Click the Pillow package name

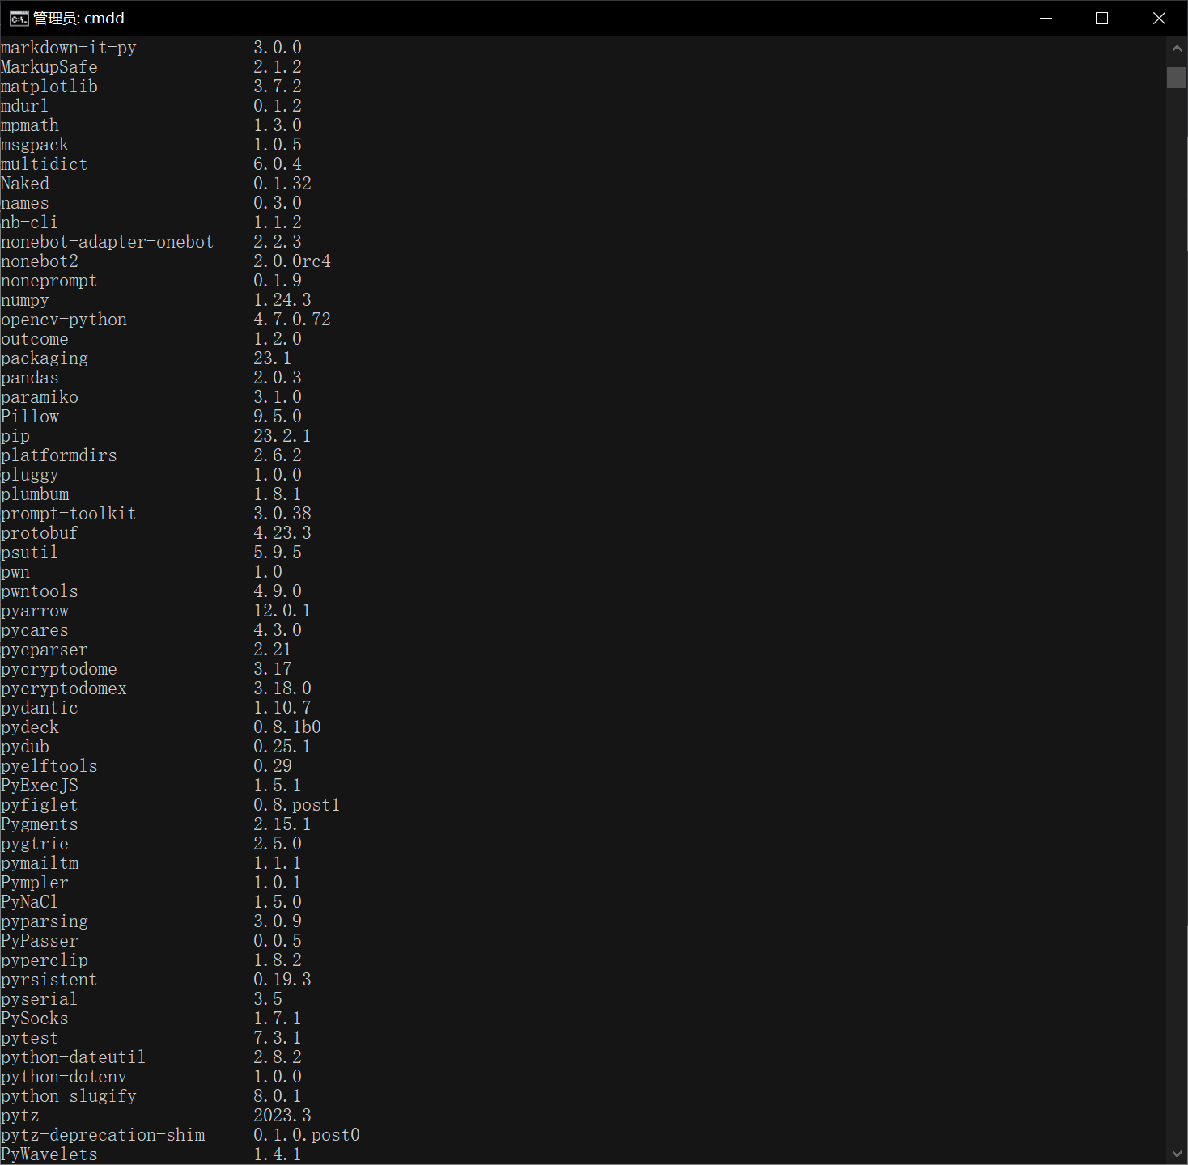click(x=30, y=417)
